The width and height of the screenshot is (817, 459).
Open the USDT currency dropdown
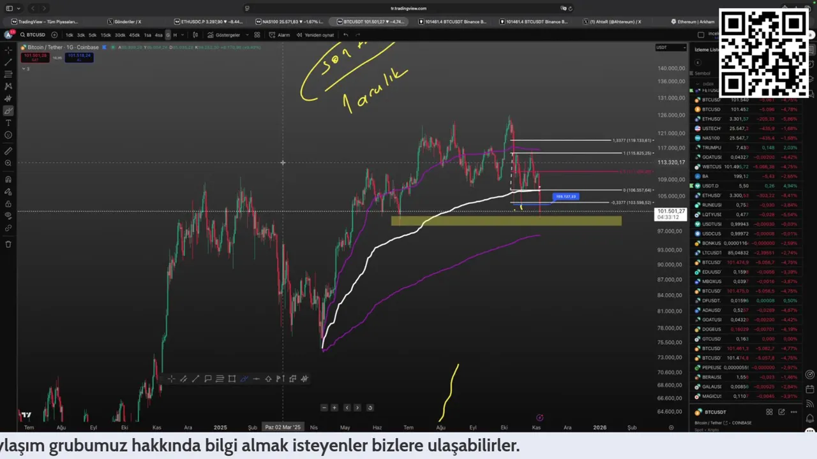pyautogui.click(x=671, y=48)
